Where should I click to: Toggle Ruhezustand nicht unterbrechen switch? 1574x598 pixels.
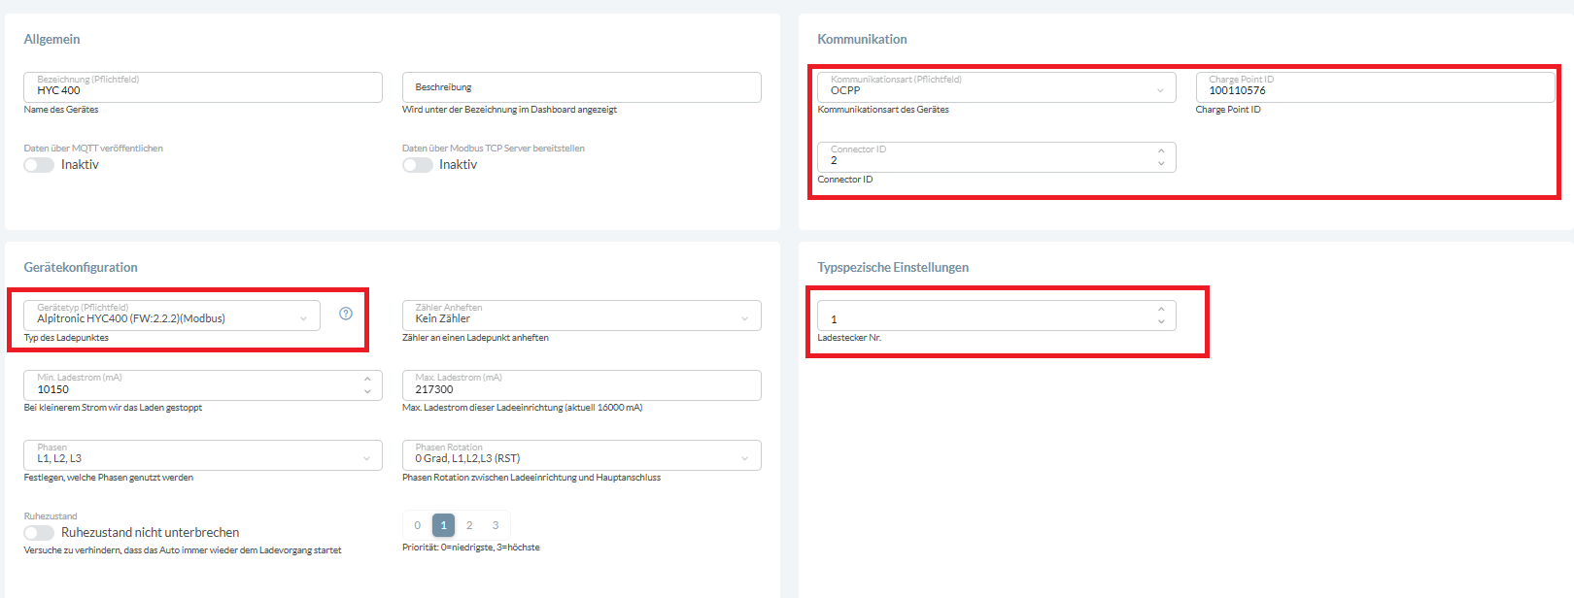coord(39,533)
